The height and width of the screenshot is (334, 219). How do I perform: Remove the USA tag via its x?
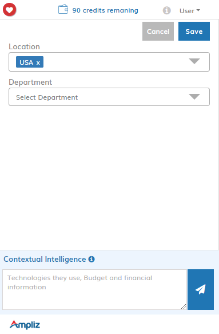point(38,62)
